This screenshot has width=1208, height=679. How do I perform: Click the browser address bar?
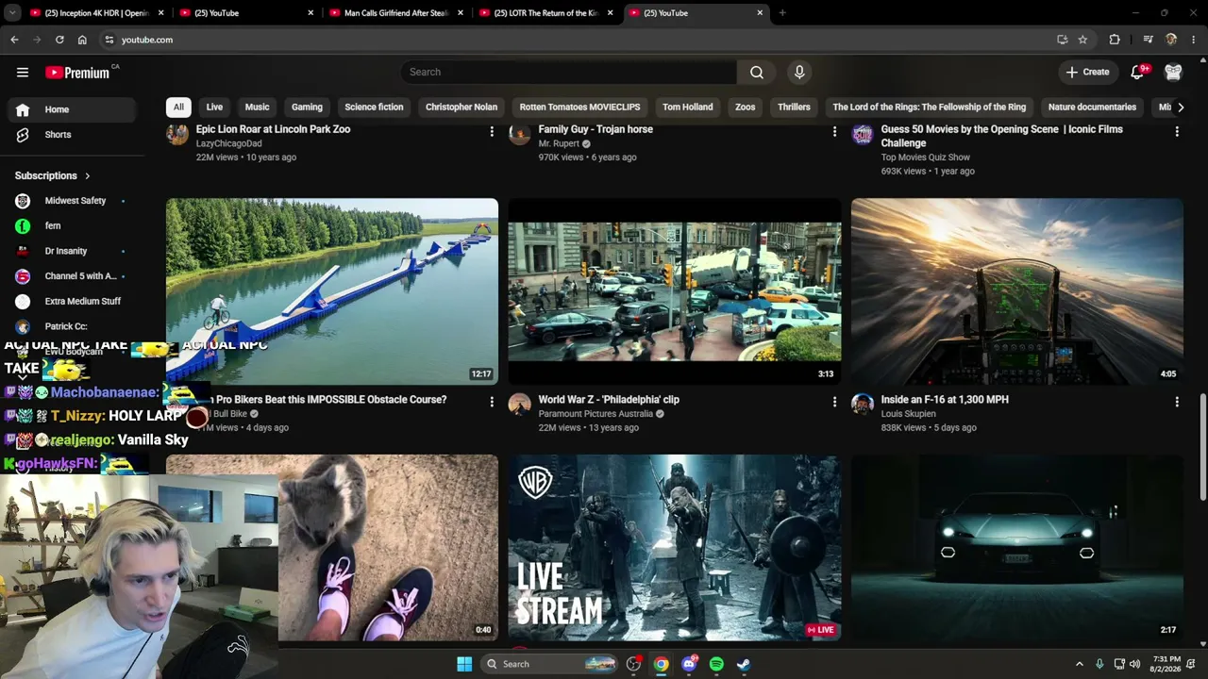pos(576,40)
